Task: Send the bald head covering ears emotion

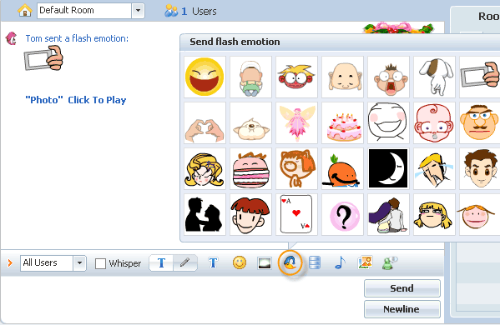Action: click(x=342, y=77)
